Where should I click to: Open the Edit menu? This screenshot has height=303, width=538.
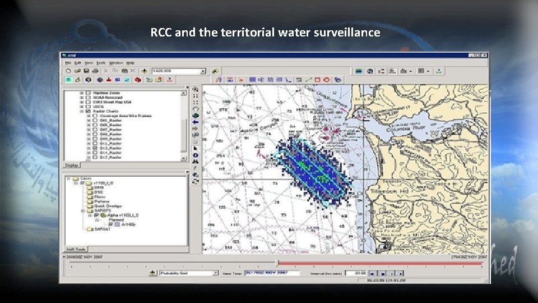tap(78, 63)
